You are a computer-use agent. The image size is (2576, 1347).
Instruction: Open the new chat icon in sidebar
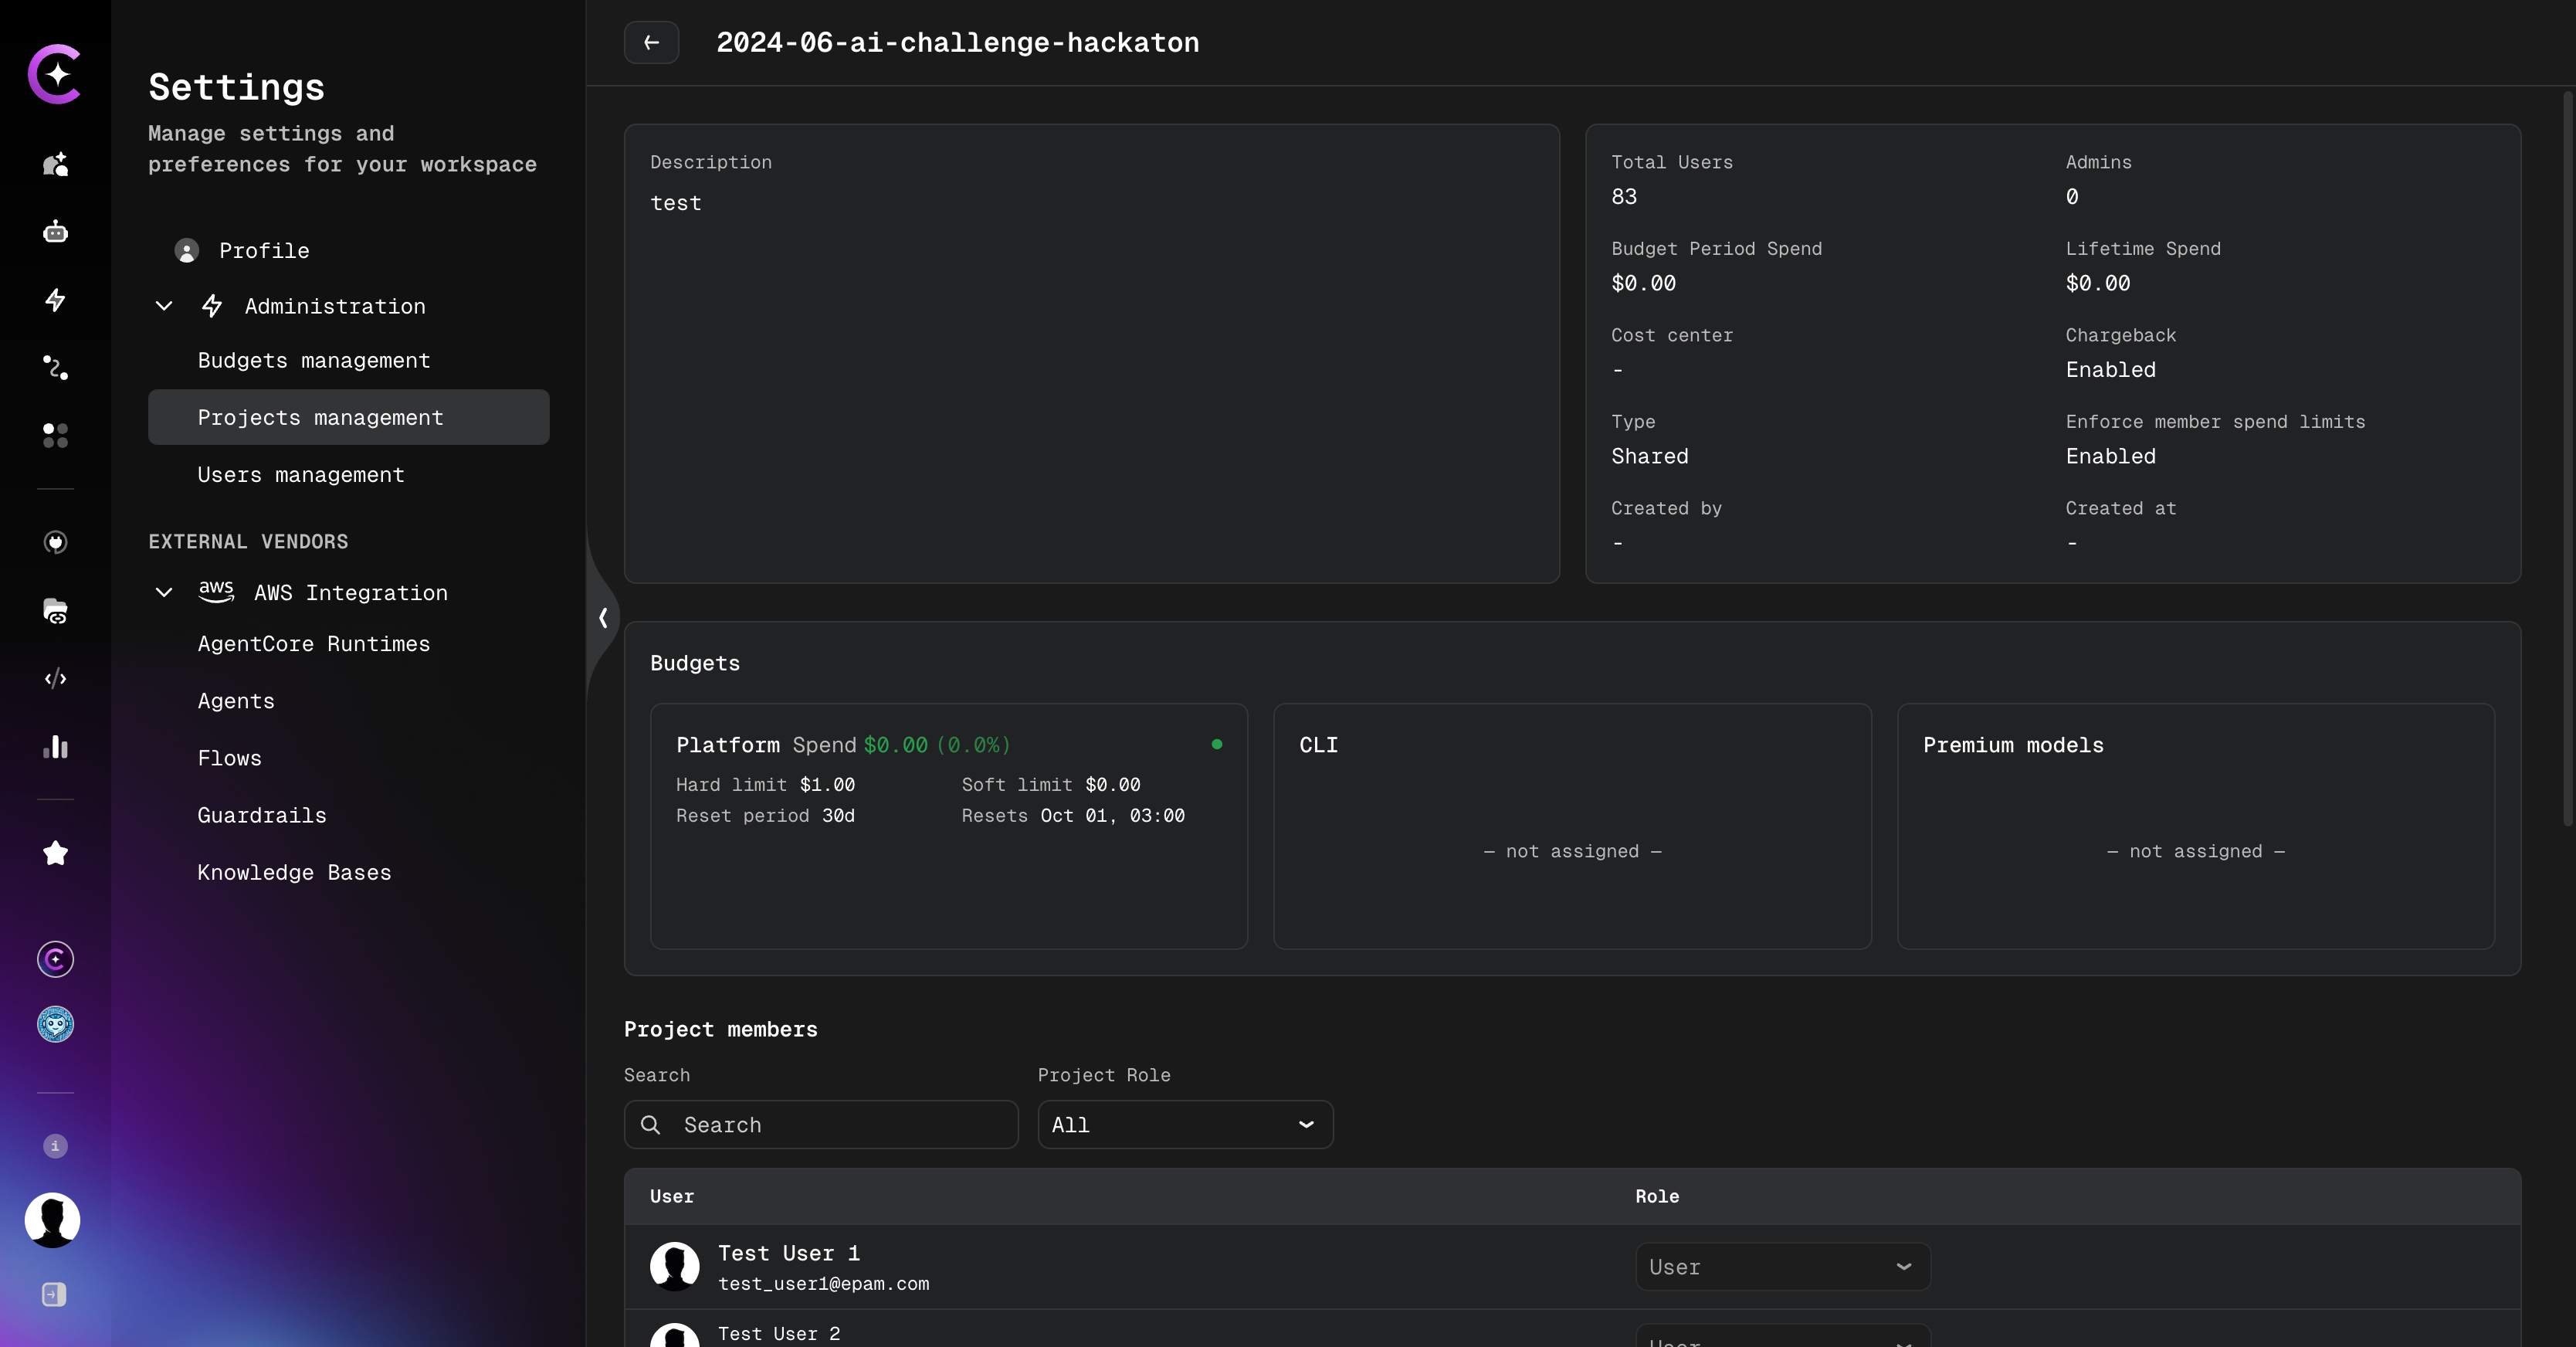[x=55, y=164]
